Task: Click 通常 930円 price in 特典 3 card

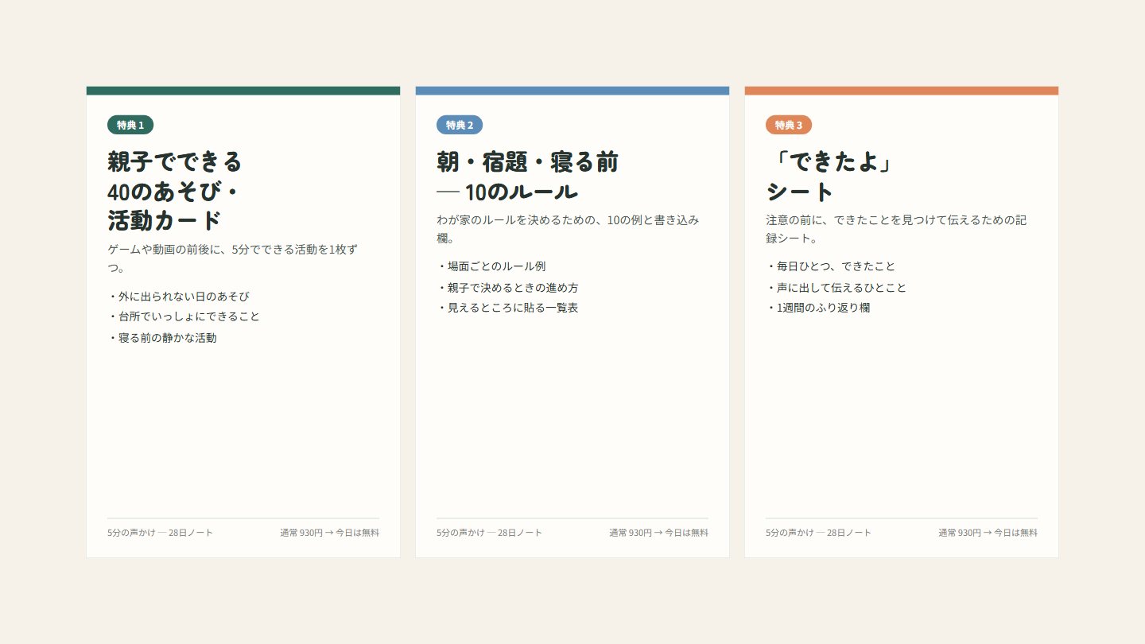Action: 988,533
